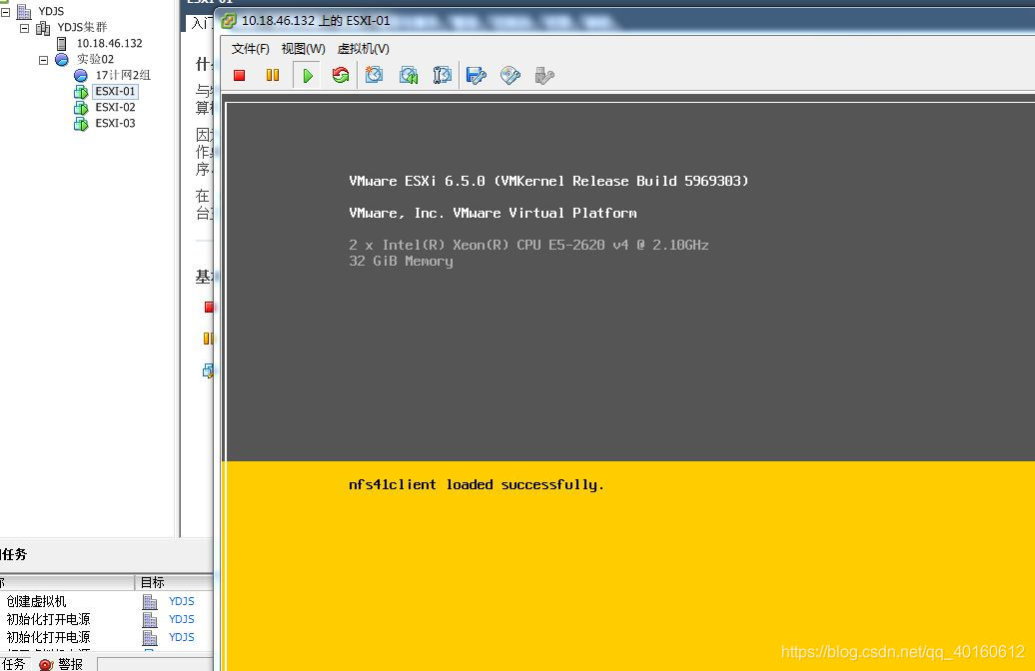
Task: Click the Reset virtual machine icon
Action: (341, 75)
